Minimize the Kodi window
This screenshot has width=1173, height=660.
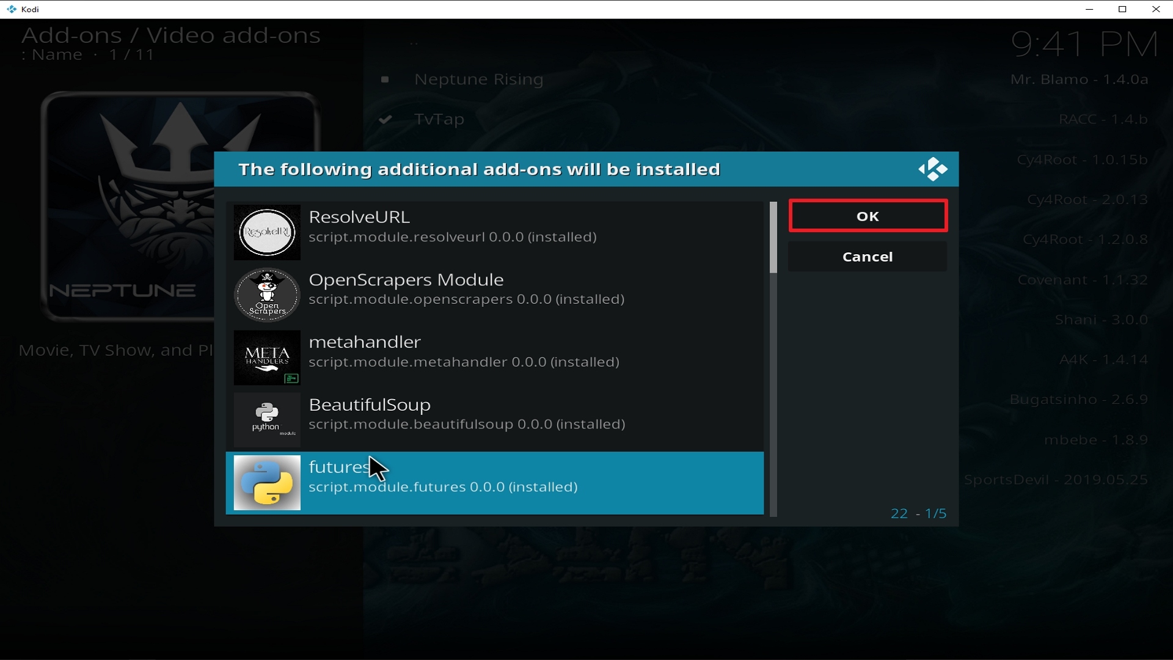tap(1089, 9)
